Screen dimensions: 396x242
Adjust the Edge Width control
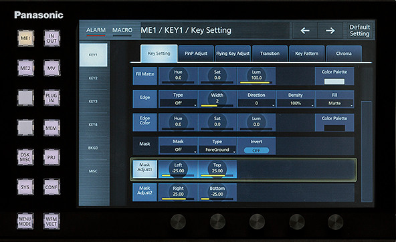(x=217, y=99)
